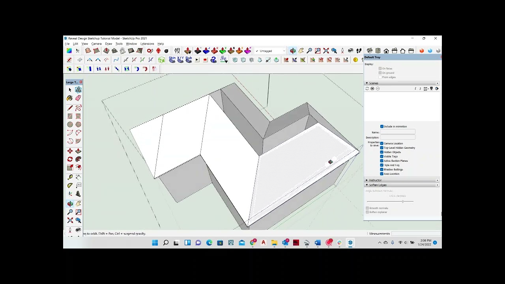
Task: Collapse the Scenes panel
Action: pyautogui.click(x=367, y=83)
